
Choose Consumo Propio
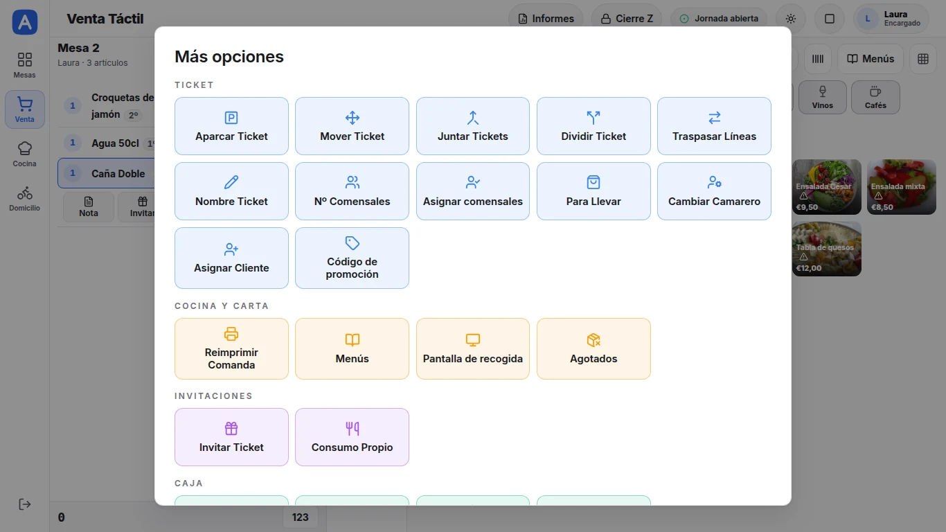coord(352,437)
